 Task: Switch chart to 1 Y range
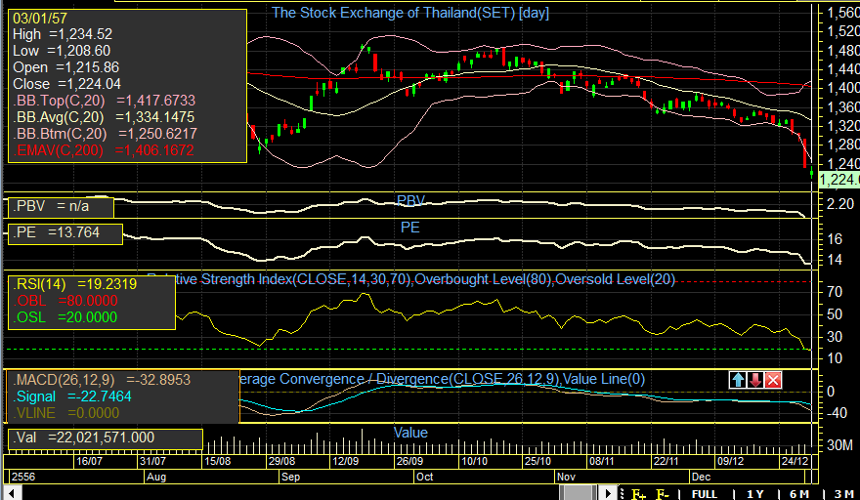[x=755, y=494]
